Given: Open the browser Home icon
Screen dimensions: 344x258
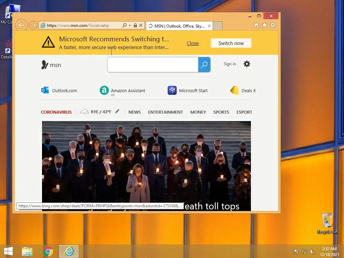Looking at the screenshot, I should (x=256, y=25).
